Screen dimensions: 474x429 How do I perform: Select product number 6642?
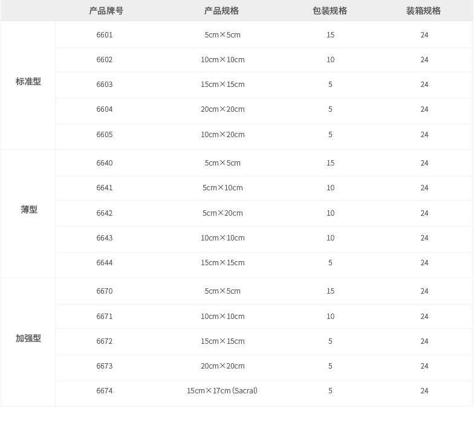105,213
